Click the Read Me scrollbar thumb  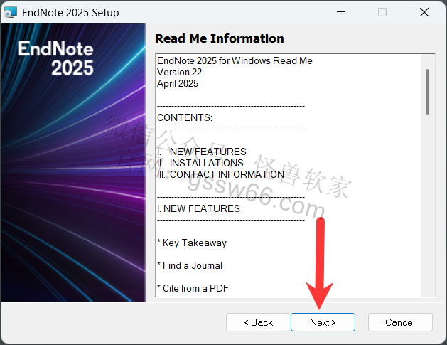click(427, 91)
